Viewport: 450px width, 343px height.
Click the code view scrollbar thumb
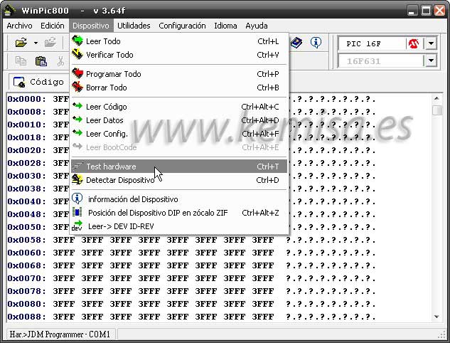[x=436, y=110]
